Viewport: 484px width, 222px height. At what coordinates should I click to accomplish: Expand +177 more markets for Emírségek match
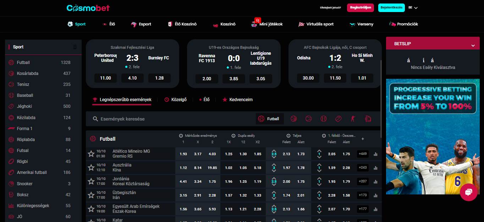coord(363,209)
